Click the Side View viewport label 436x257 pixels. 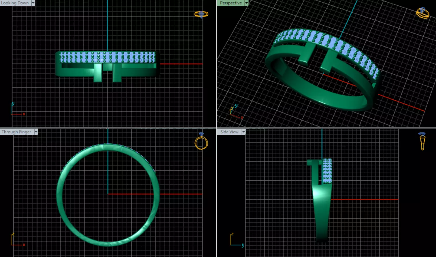pyautogui.click(x=229, y=132)
